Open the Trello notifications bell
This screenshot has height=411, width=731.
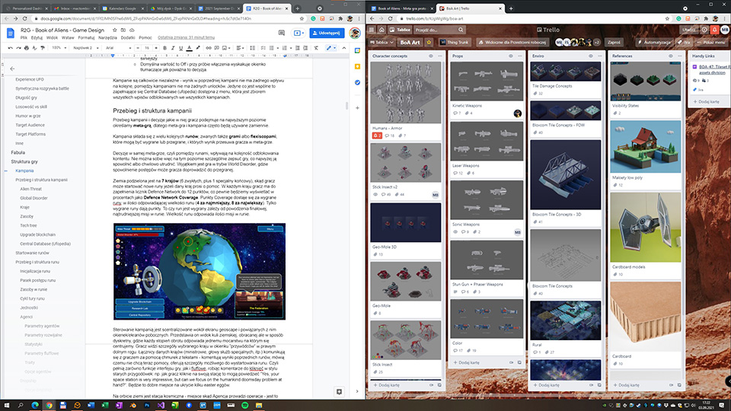coord(715,30)
